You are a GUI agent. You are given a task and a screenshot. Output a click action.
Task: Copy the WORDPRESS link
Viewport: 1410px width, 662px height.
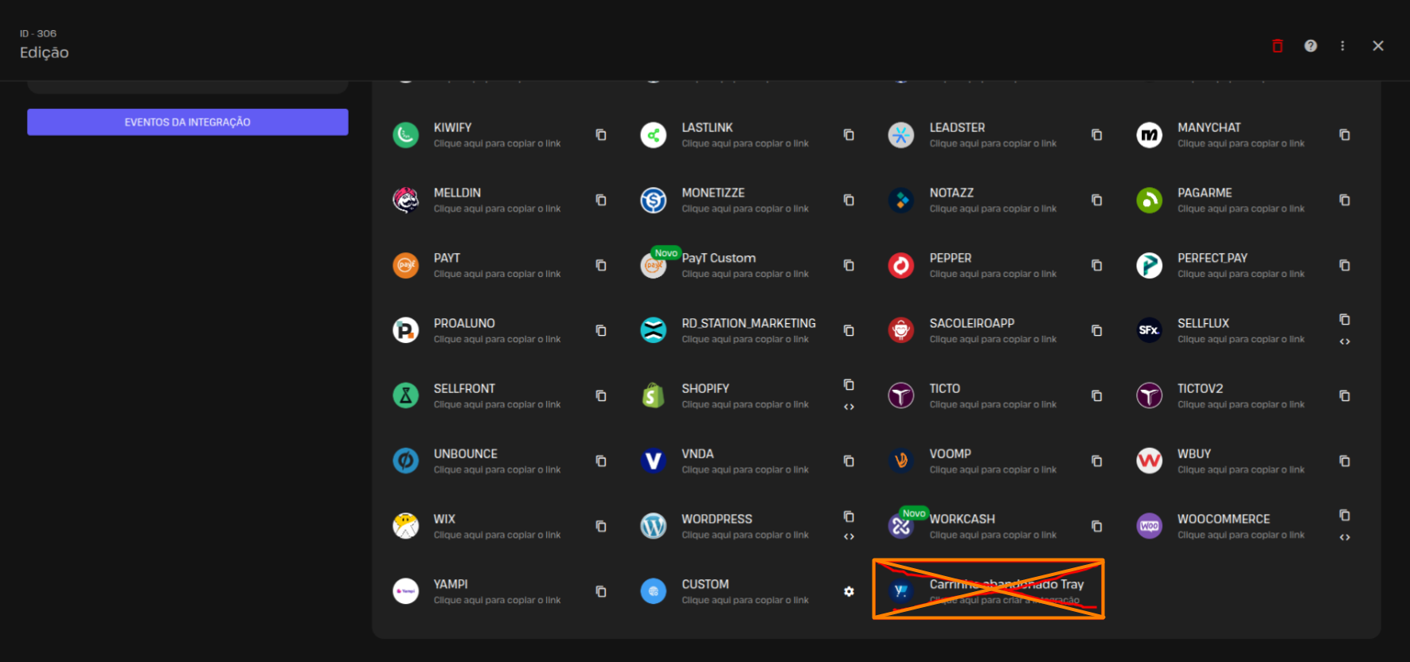pyautogui.click(x=849, y=517)
